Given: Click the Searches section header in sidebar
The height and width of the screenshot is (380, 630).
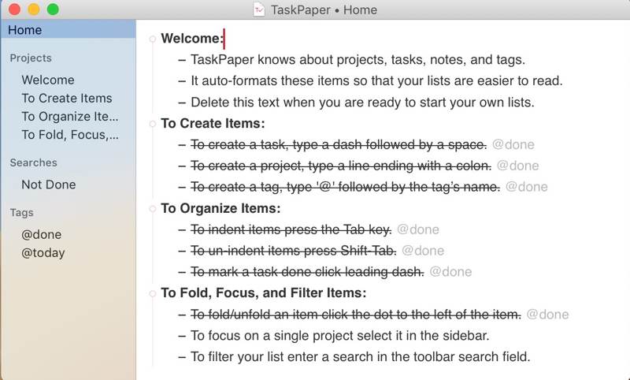Looking at the screenshot, I should click(x=33, y=162).
